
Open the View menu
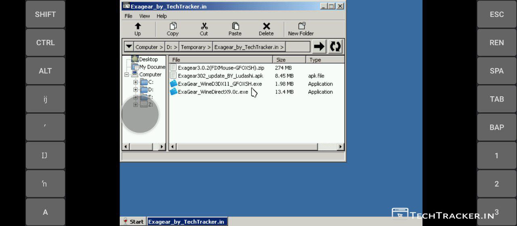(x=145, y=16)
